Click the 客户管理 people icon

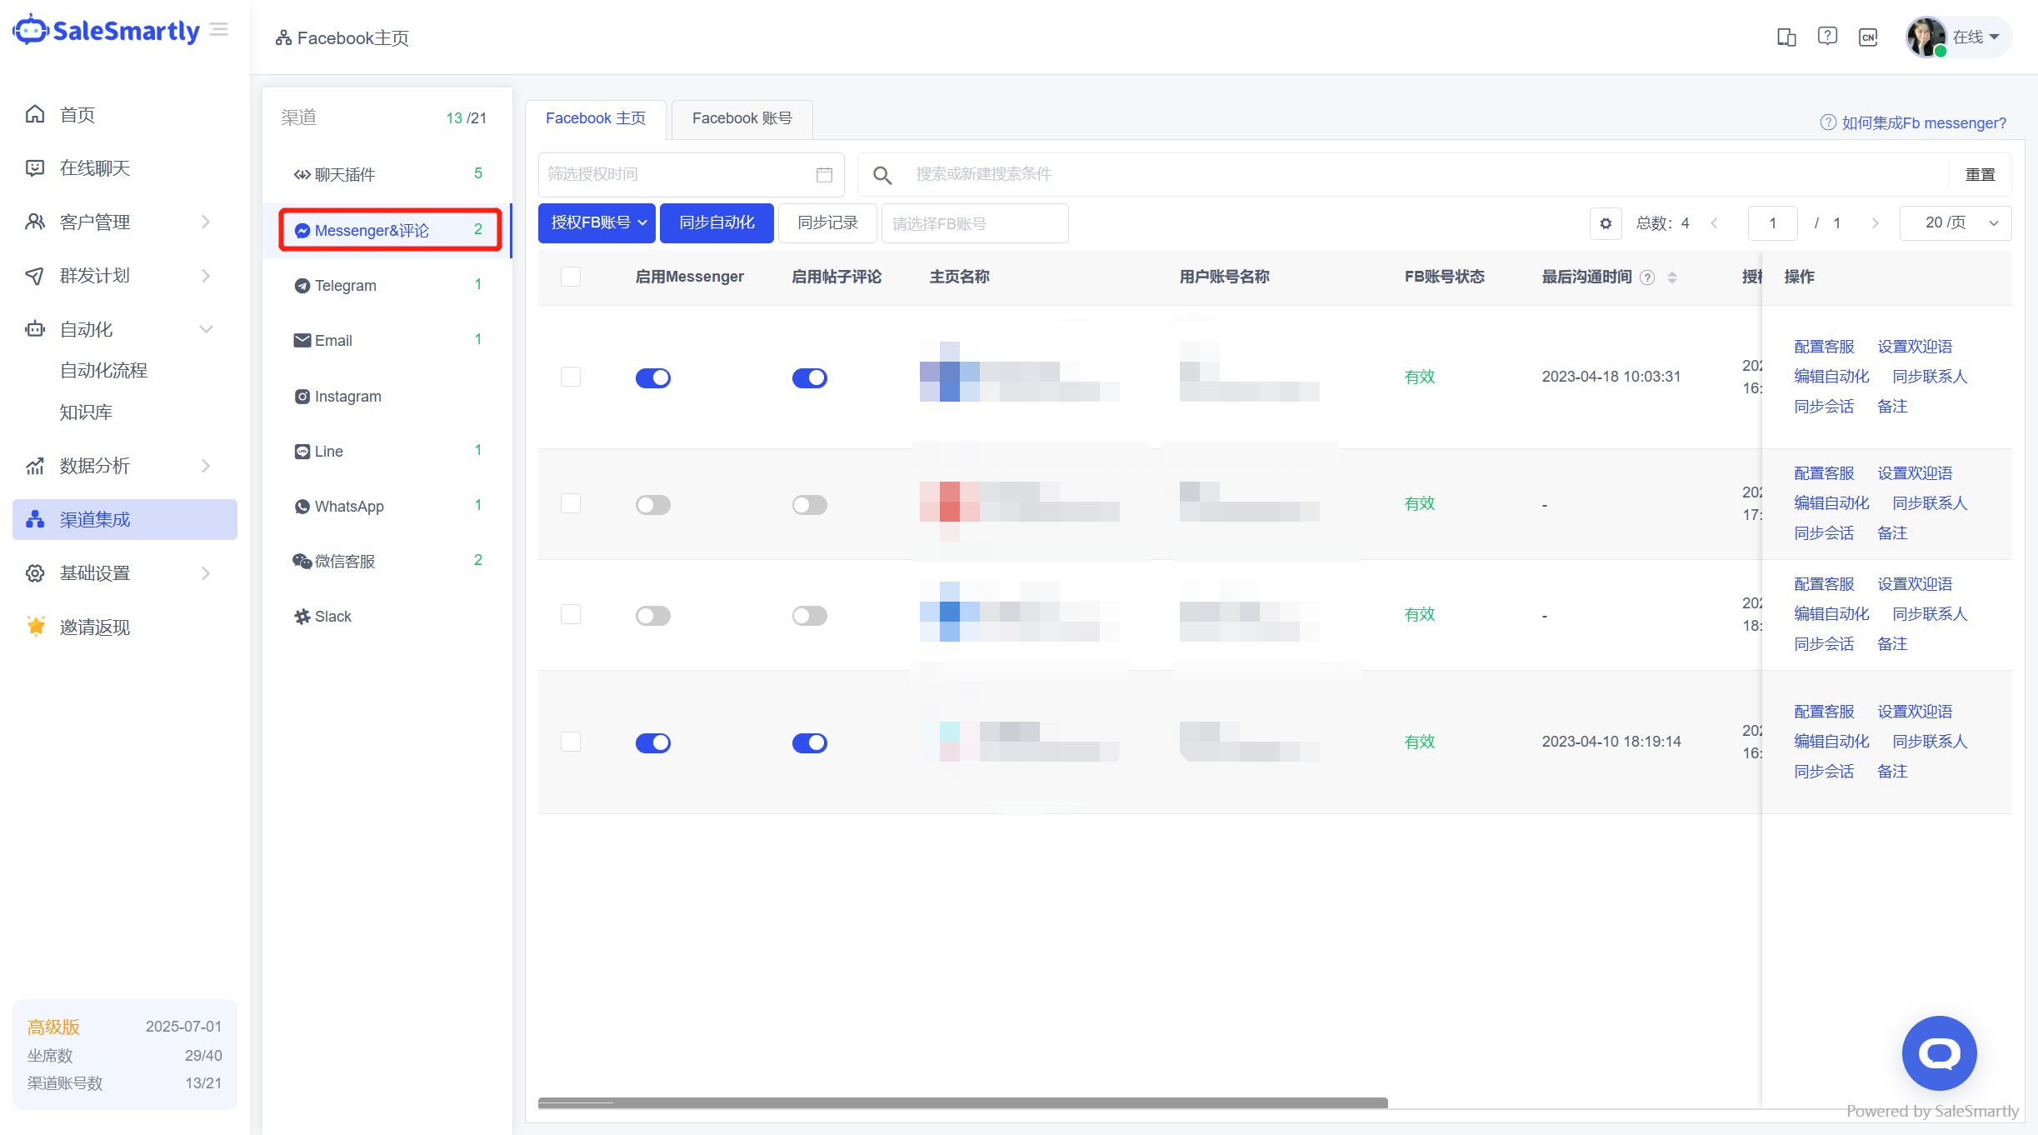(35, 222)
